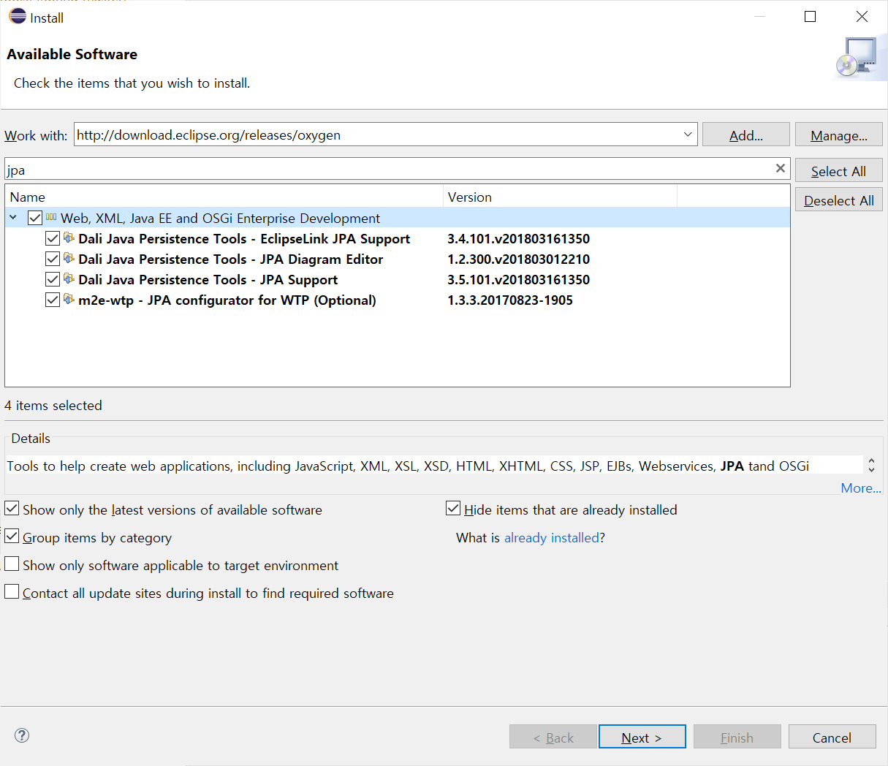Click the Details text stepper arrows
The image size is (888, 766).
tap(871, 465)
